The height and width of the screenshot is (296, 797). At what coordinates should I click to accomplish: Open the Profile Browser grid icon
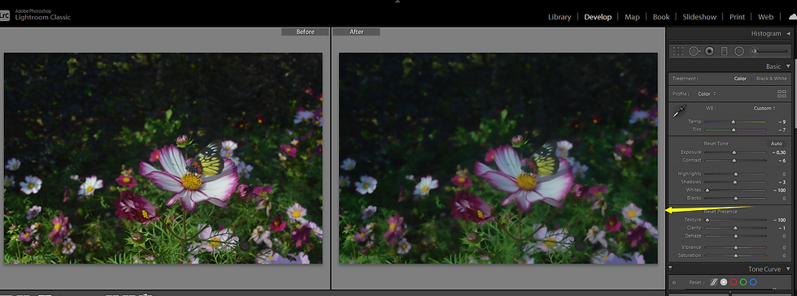[782, 94]
